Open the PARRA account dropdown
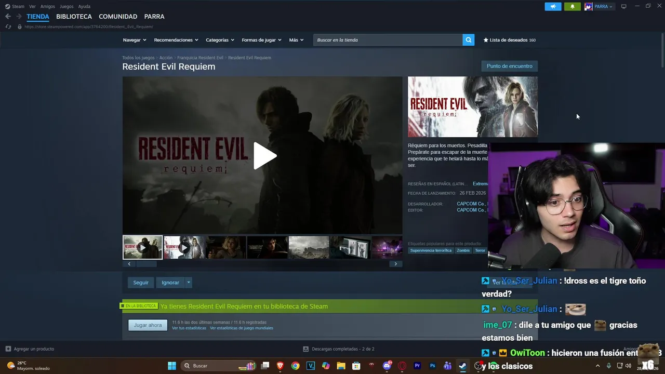 pyautogui.click(x=598, y=6)
